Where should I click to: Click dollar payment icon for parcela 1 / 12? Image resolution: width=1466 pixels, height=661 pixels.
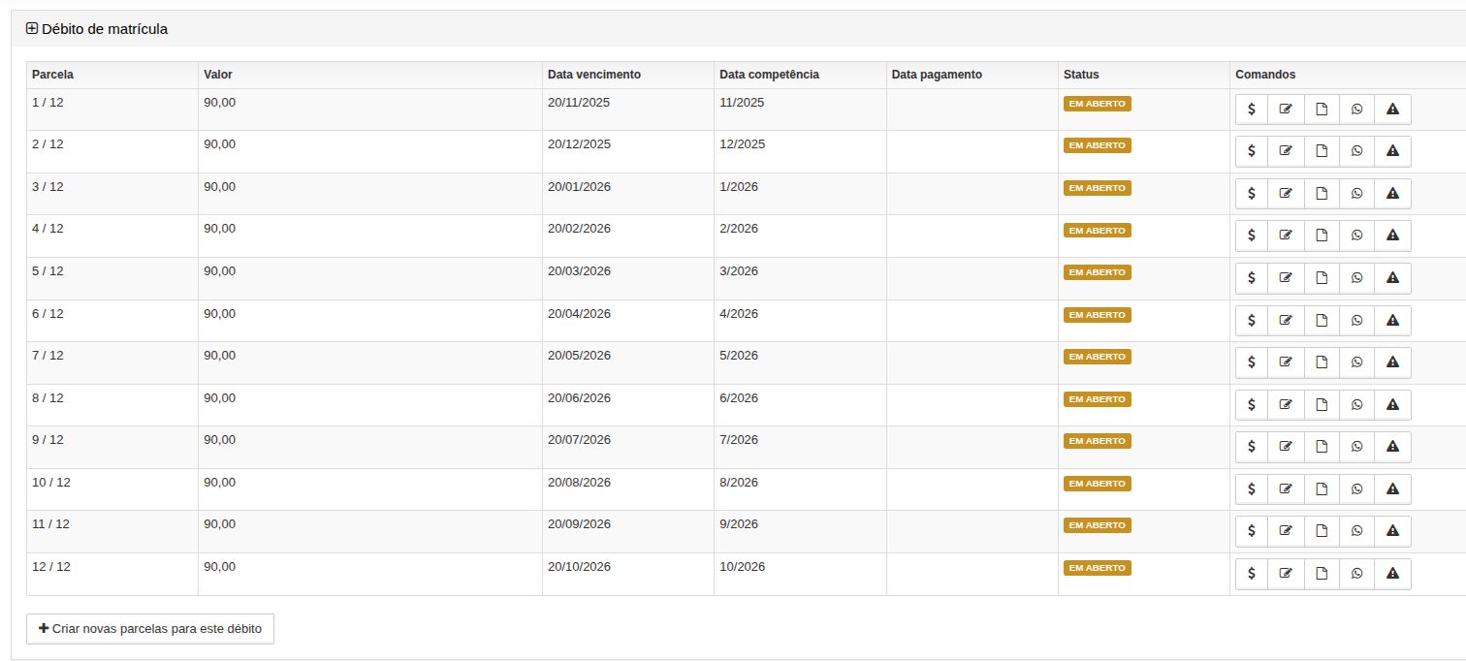pyautogui.click(x=1252, y=110)
